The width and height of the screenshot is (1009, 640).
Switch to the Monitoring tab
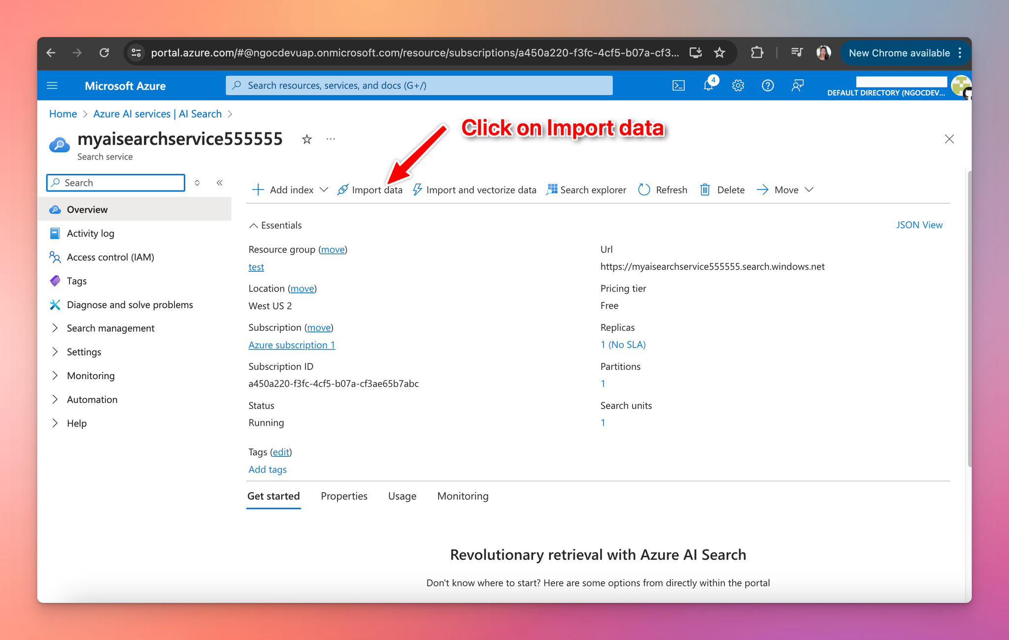click(x=463, y=496)
